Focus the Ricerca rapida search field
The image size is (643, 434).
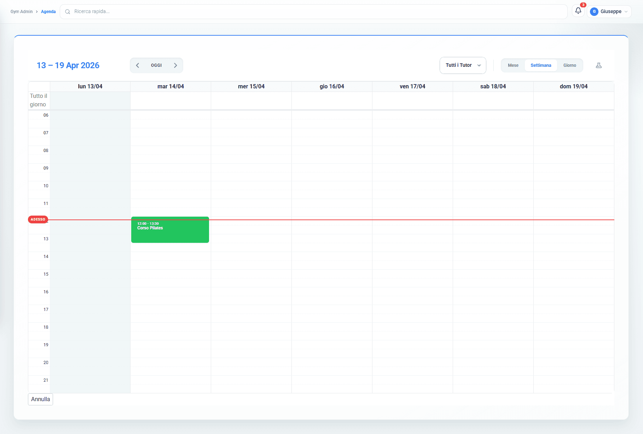click(x=318, y=12)
